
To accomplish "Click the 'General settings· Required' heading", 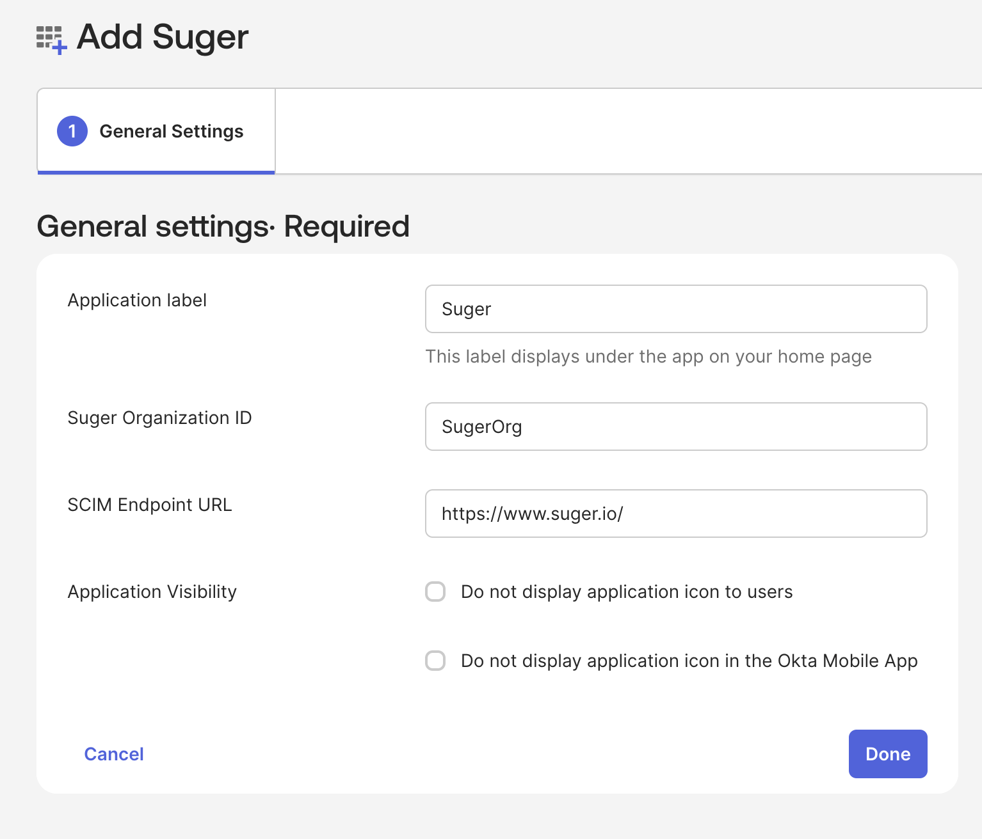I will tap(223, 226).
